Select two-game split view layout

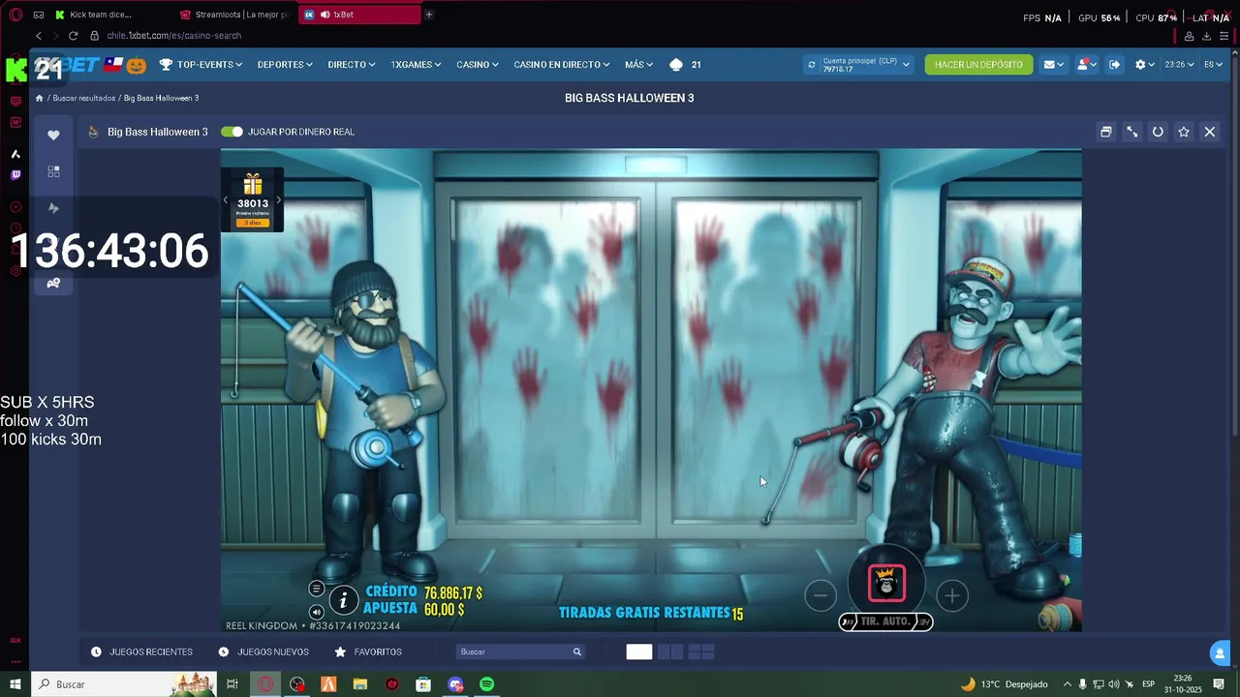pyautogui.click(x=670, y=652)
